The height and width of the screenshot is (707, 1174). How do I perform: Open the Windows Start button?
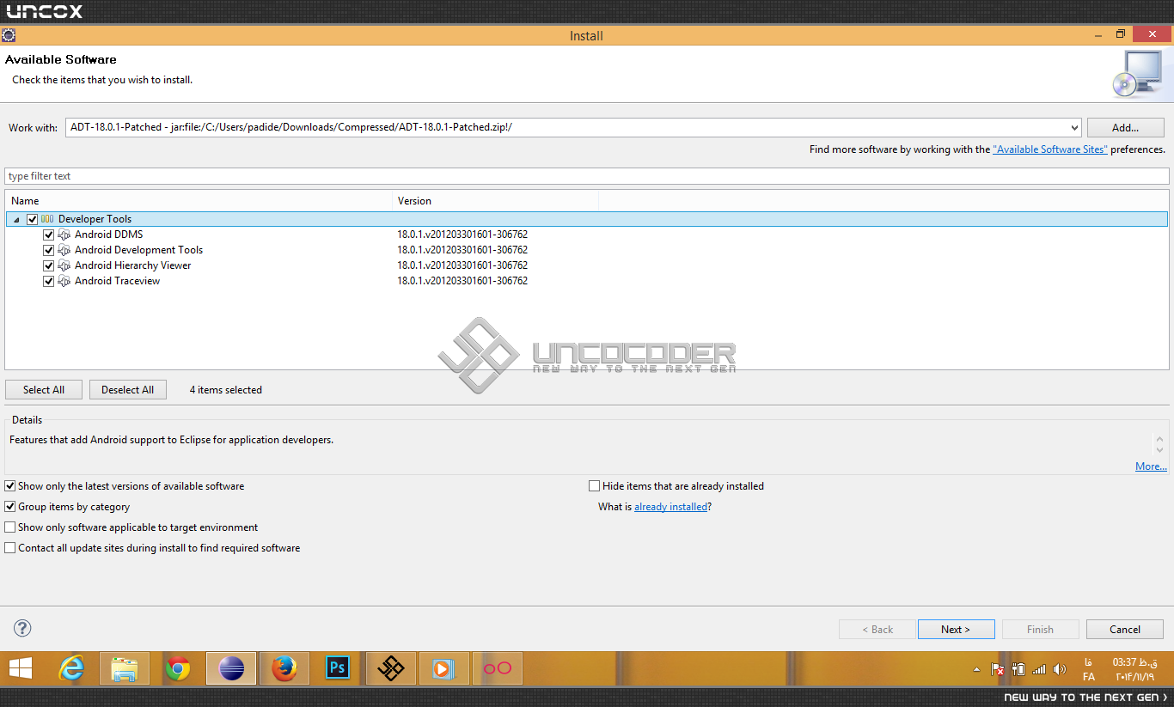(x=21, y=668)
